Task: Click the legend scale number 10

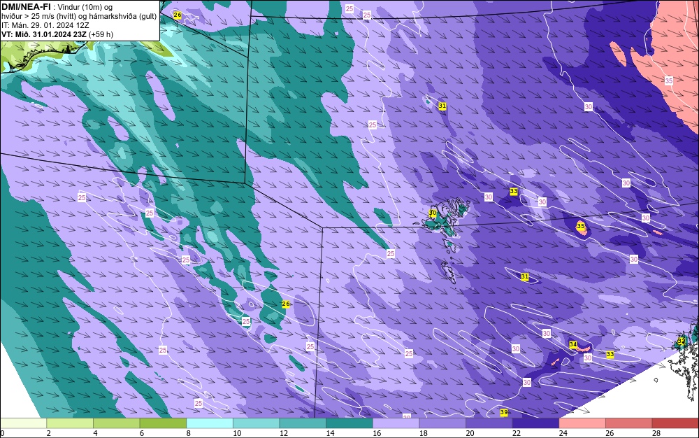Action: [x=237, y=433]
